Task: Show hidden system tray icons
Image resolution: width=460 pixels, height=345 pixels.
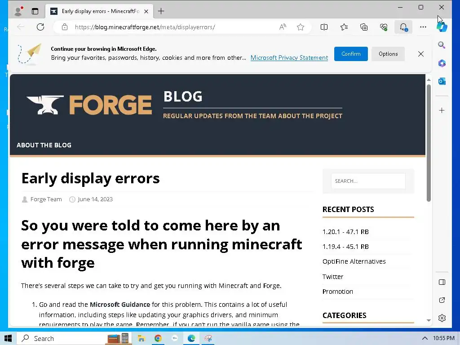Action: 425,339
